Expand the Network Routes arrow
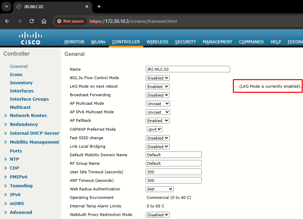This screenshot has width=303, height=219. [5, 116]
